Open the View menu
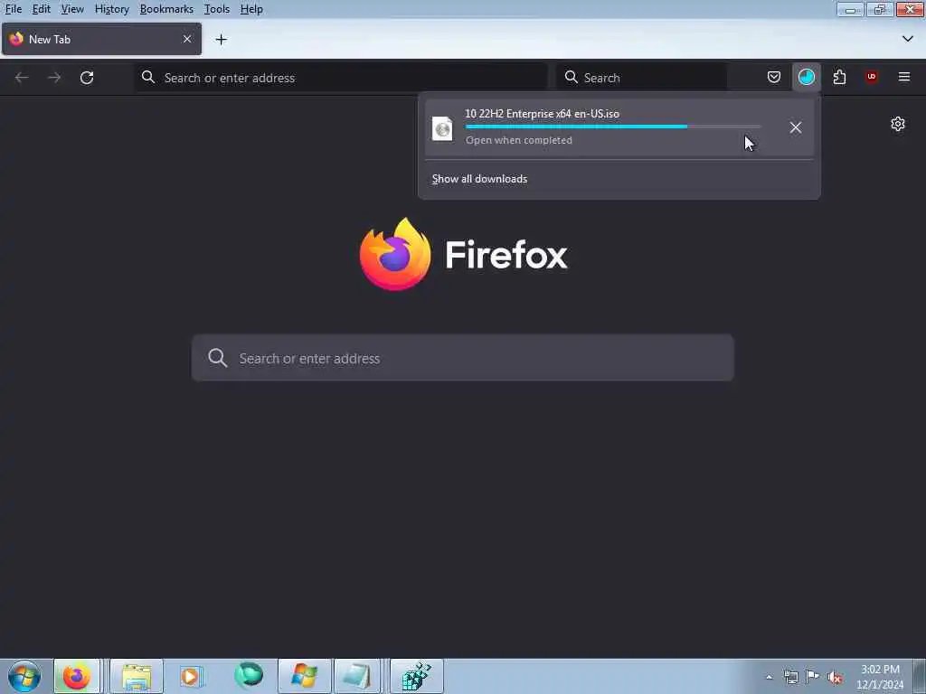Image resolution: width=926 pixels, height=694 pixels. 72,9
